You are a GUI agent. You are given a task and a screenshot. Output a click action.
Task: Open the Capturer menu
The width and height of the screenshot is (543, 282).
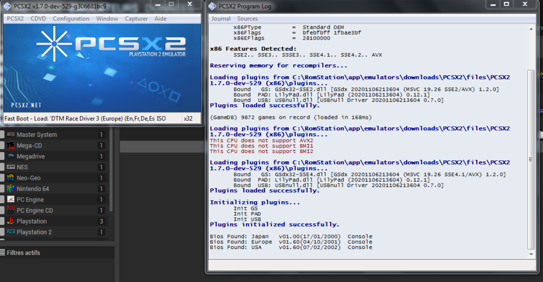pyautogui.click(x=136, y=18)
